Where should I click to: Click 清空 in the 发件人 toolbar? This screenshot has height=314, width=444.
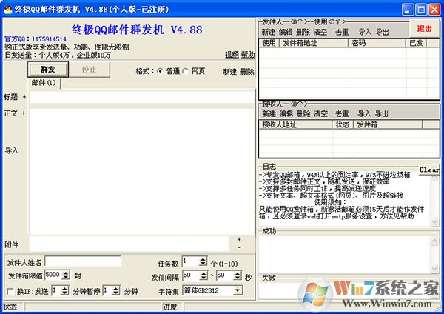320,32
